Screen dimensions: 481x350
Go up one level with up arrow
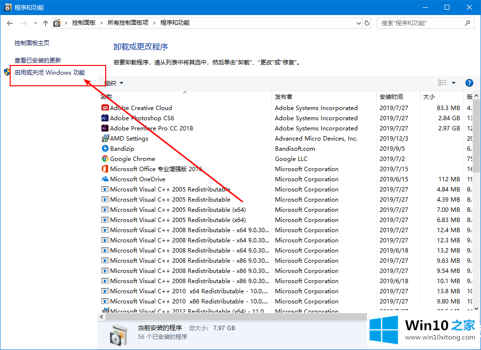click(x=46, y=23)
